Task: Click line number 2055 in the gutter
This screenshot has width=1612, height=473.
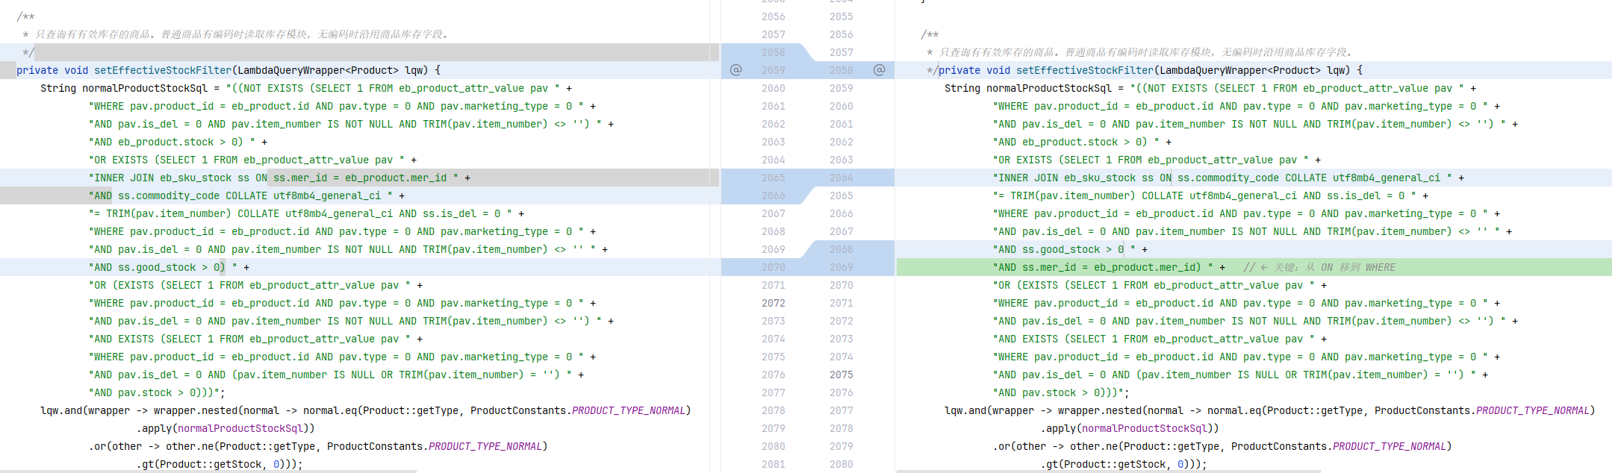Action: [841, 16]
